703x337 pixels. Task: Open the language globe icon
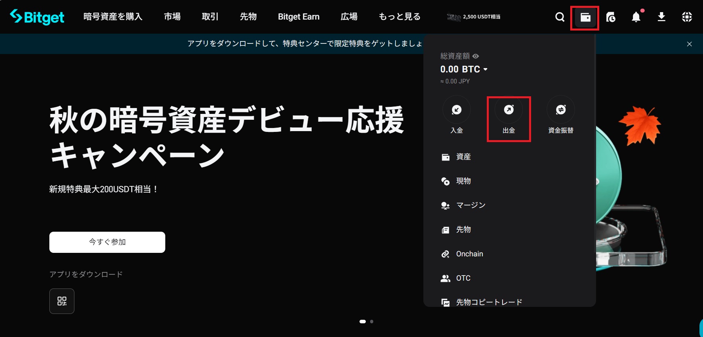[687, 17]
